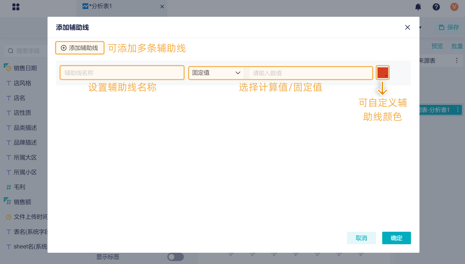Click the dashboard grid icon top-left
The height and width of the screenshot is (264, 465).
click(16, 7)
